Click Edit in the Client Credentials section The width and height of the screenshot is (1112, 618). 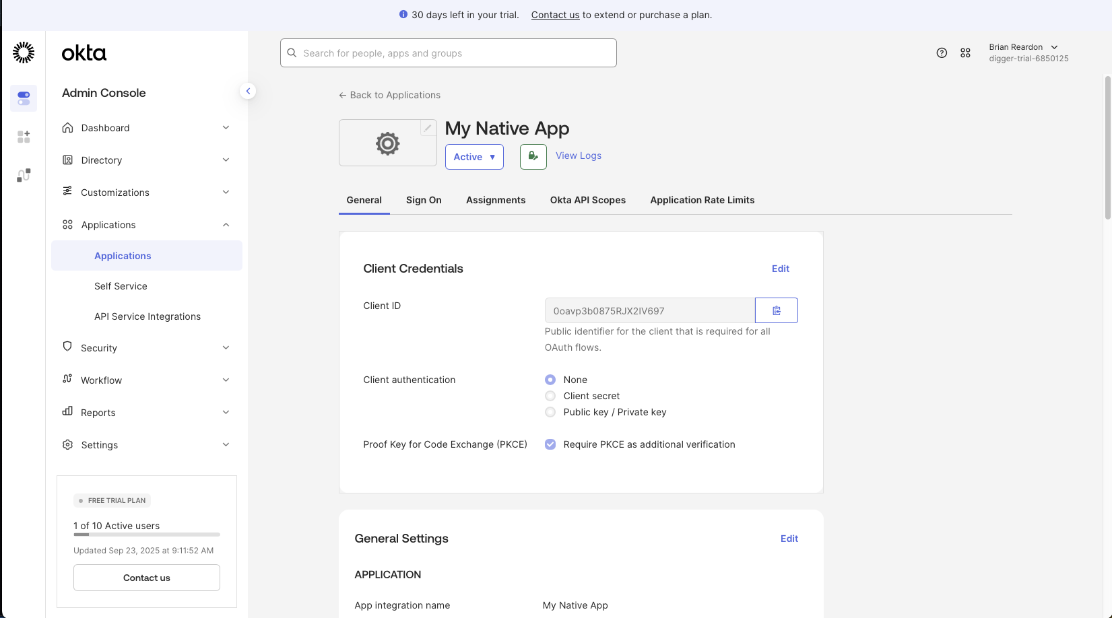pyautogui.click(x=779, y=268)
